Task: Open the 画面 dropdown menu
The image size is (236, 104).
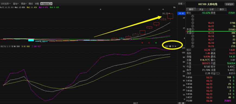Action: [24, 4]
